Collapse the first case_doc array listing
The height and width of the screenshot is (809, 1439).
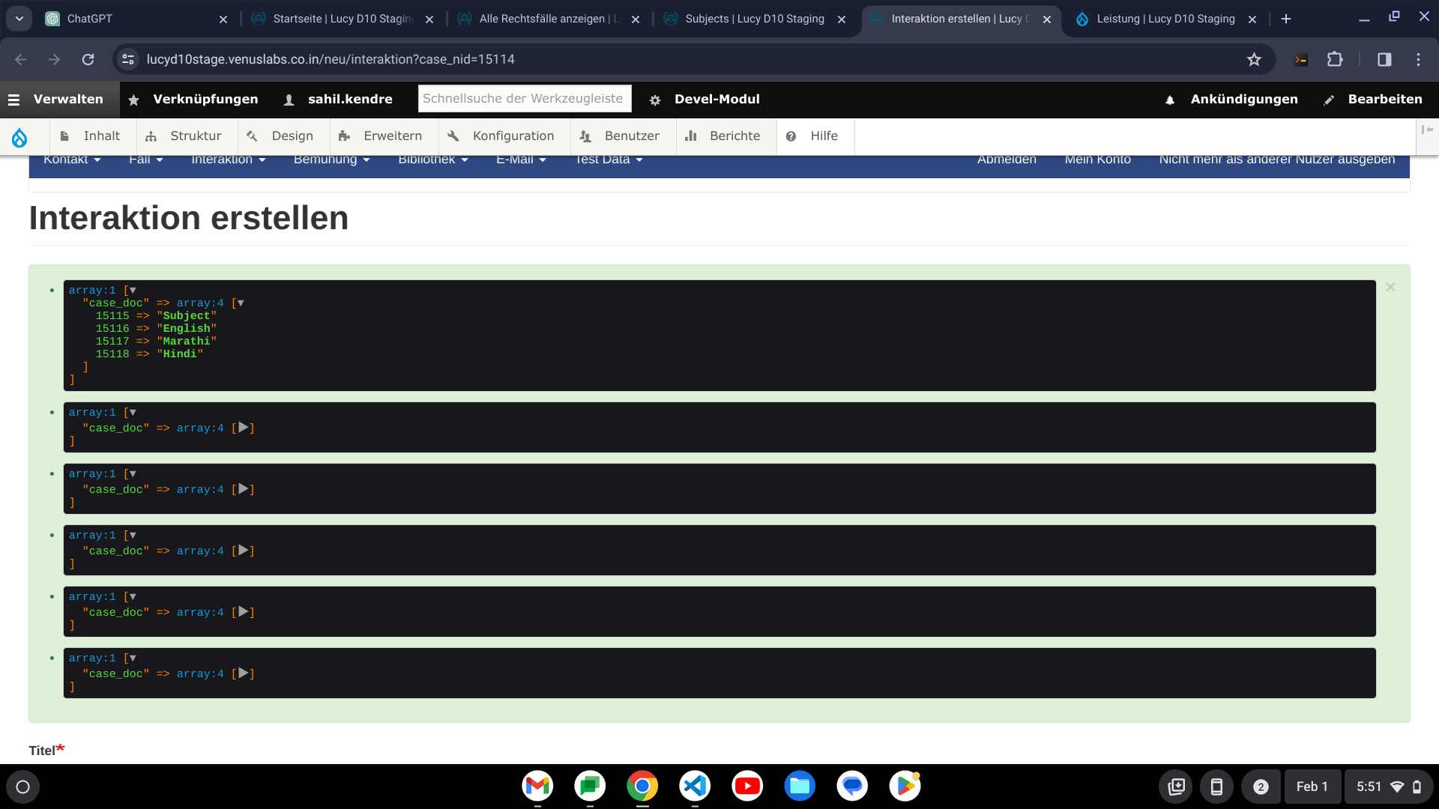click(241, 303)
